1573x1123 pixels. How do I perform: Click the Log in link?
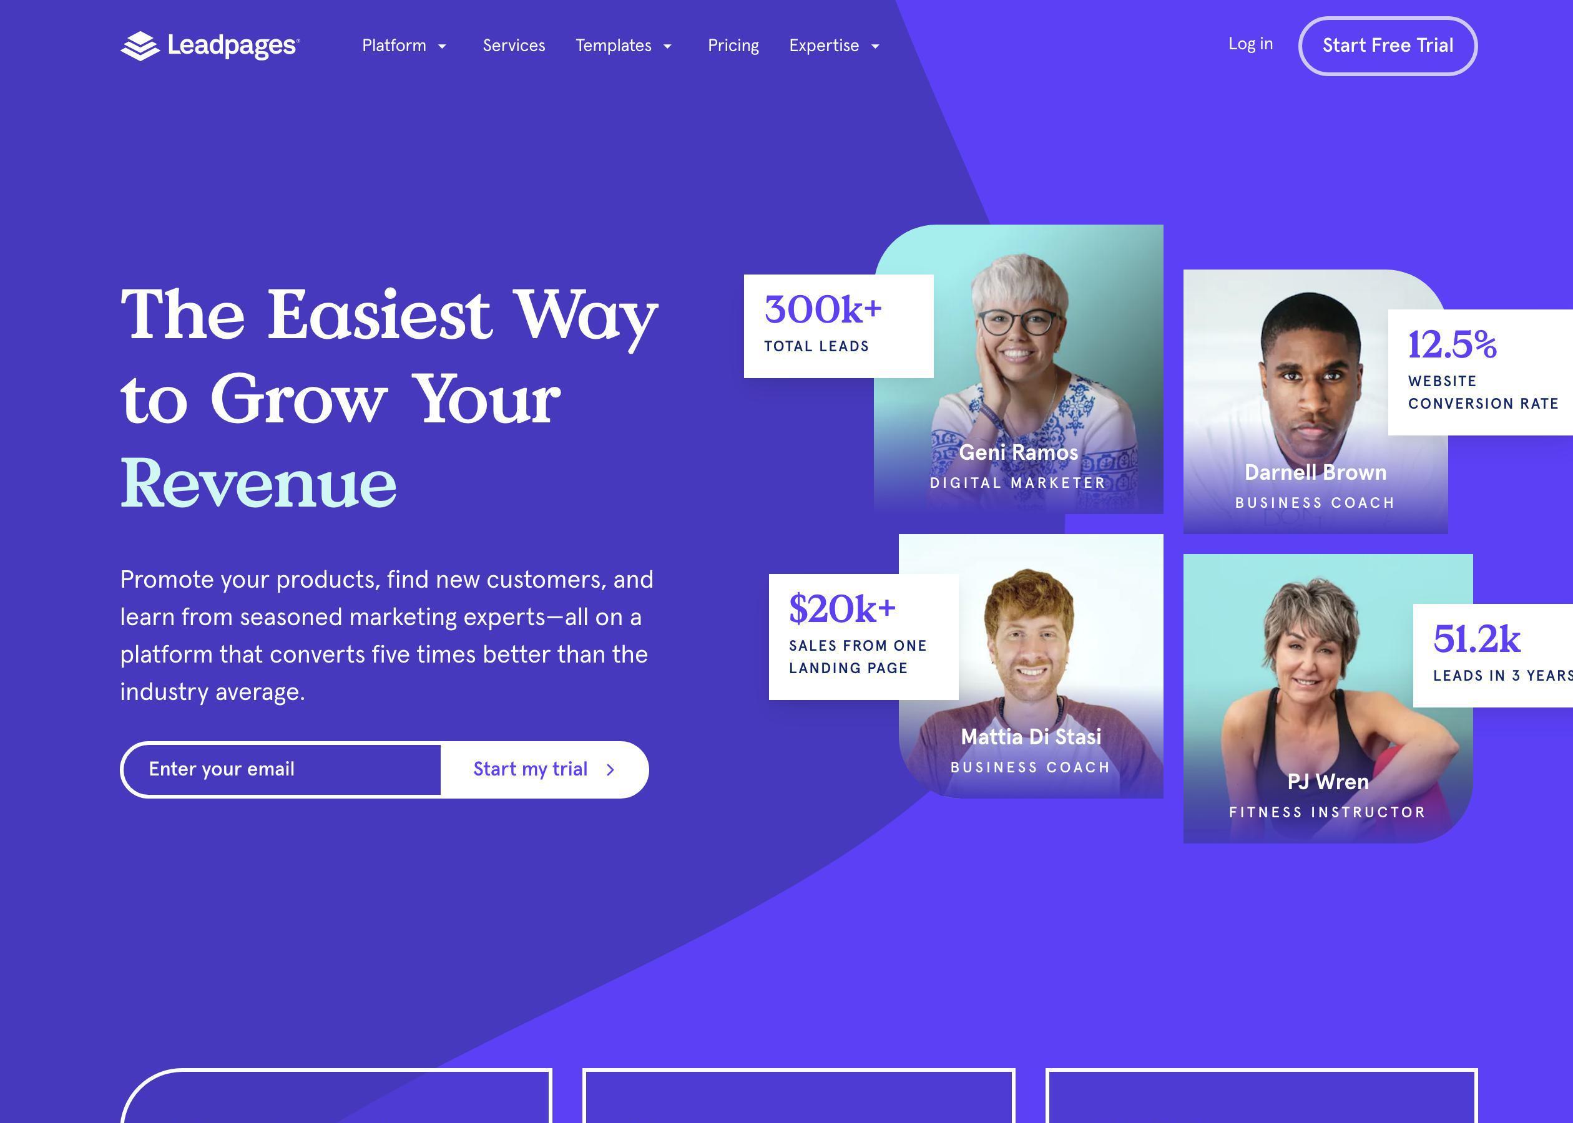1250,44
